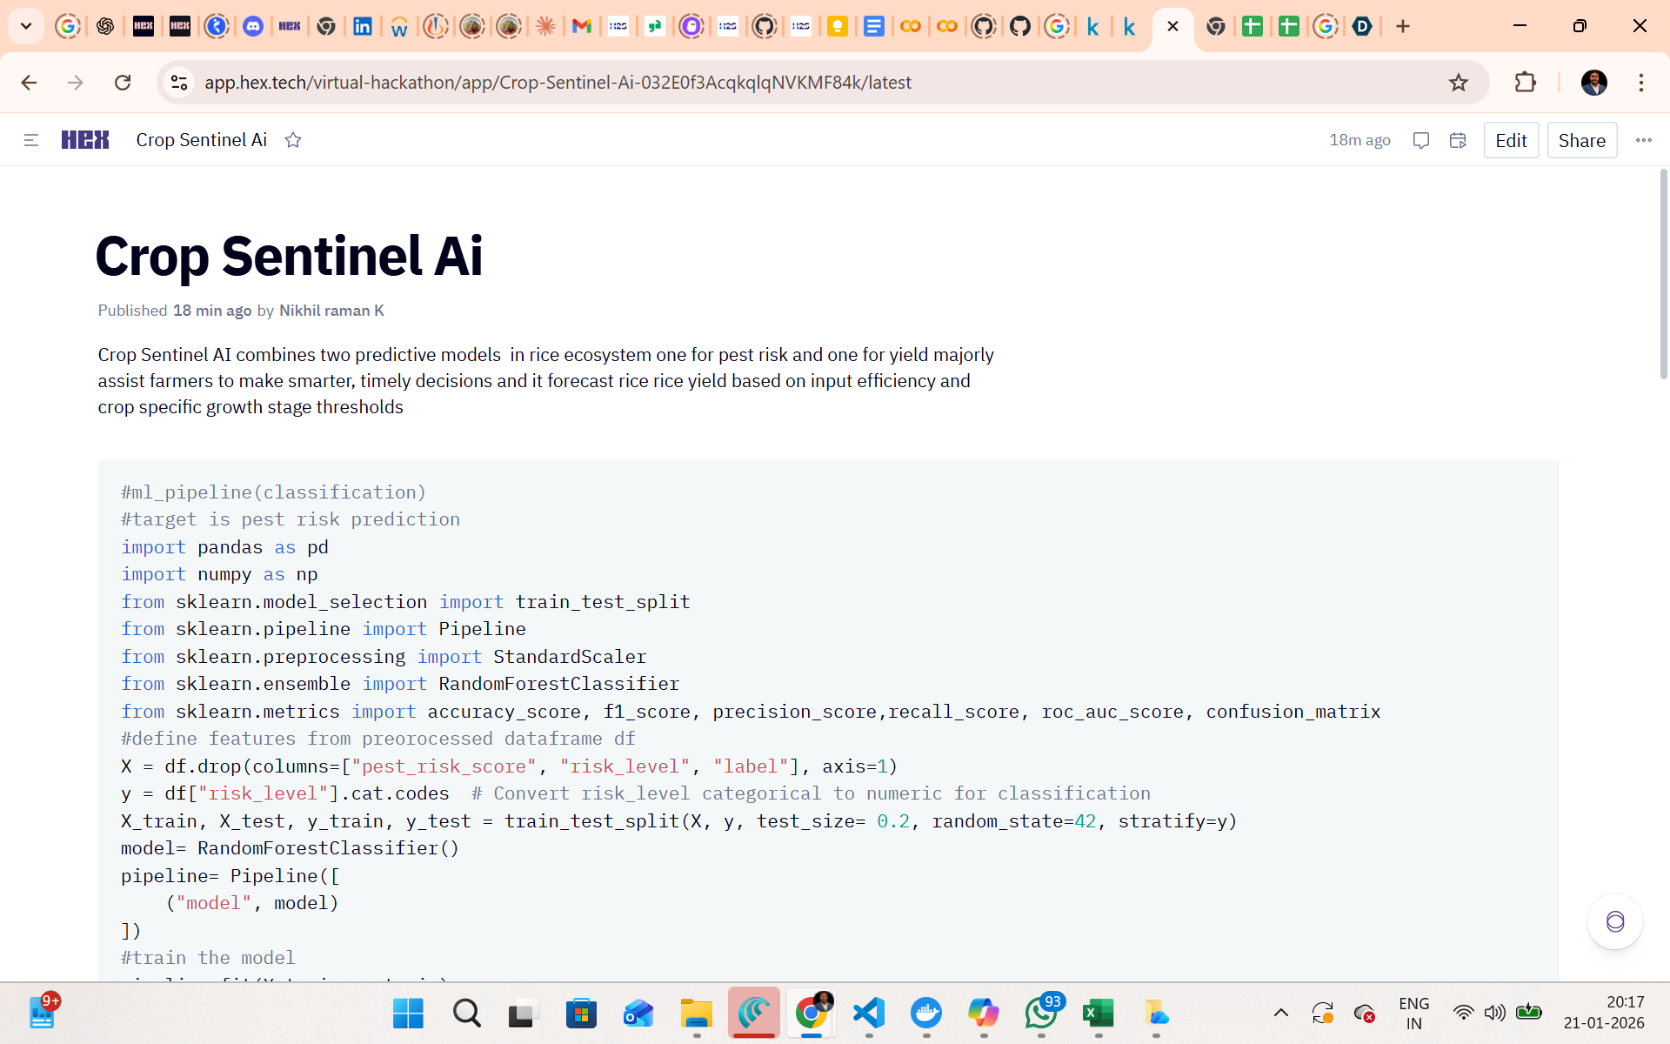This screenshot has width=1670, height=1044.
Task: Switch to the Gmail browser tab
Action: (x=582, y=26)
